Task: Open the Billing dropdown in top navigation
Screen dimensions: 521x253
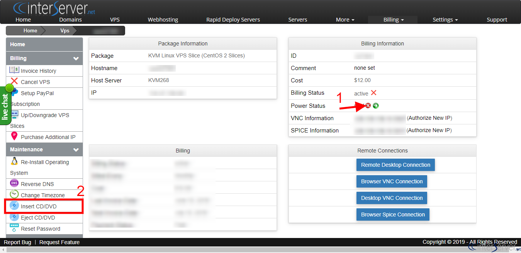Action: (393, 20)
